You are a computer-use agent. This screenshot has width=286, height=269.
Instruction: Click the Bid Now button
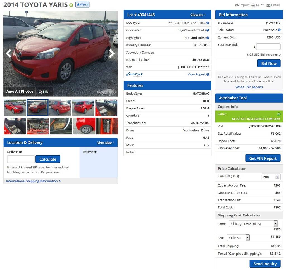[x=269, y=63]
